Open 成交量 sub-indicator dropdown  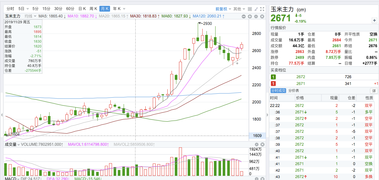12,144
